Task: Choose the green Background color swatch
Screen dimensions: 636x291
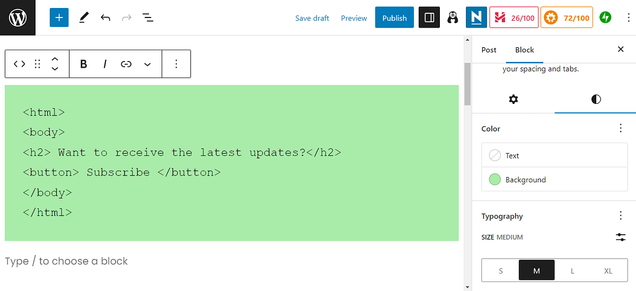Action: [554, 180]
